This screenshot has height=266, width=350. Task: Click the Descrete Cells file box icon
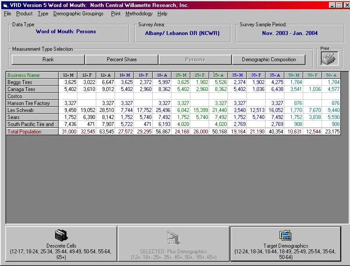61,235
